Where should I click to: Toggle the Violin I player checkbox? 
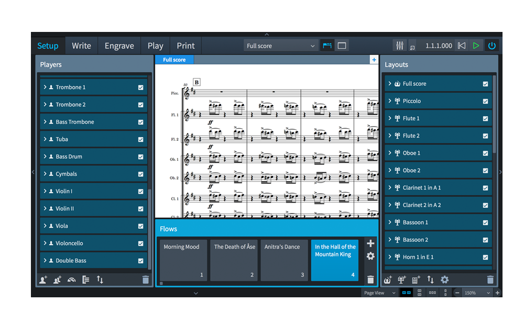coord(140,192)
